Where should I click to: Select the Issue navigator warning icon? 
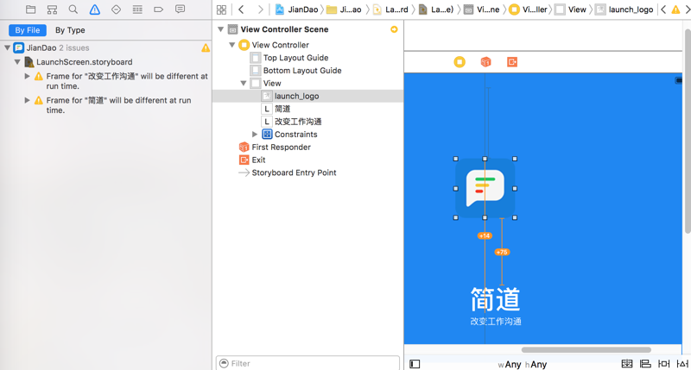click(94, 9)
